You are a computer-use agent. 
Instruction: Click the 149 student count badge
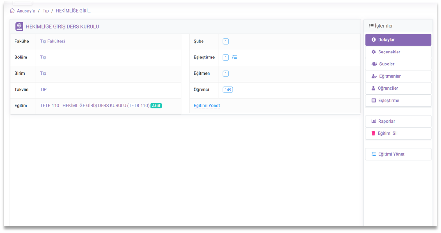(x=228, y=90)
